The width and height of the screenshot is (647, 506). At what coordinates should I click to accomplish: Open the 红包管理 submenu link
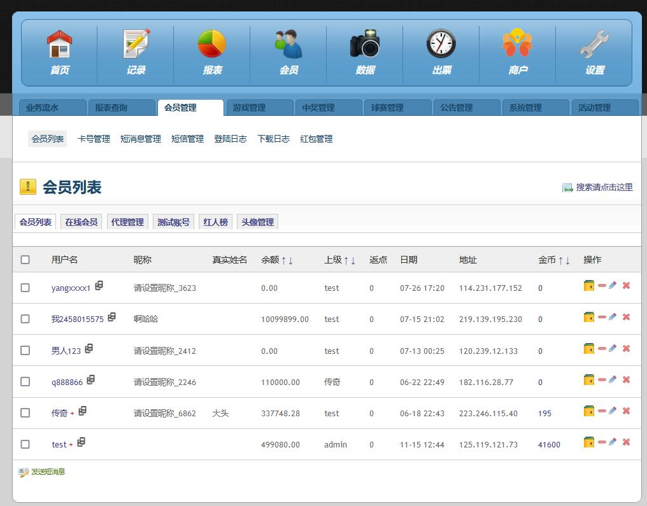[x=316, y=139]
